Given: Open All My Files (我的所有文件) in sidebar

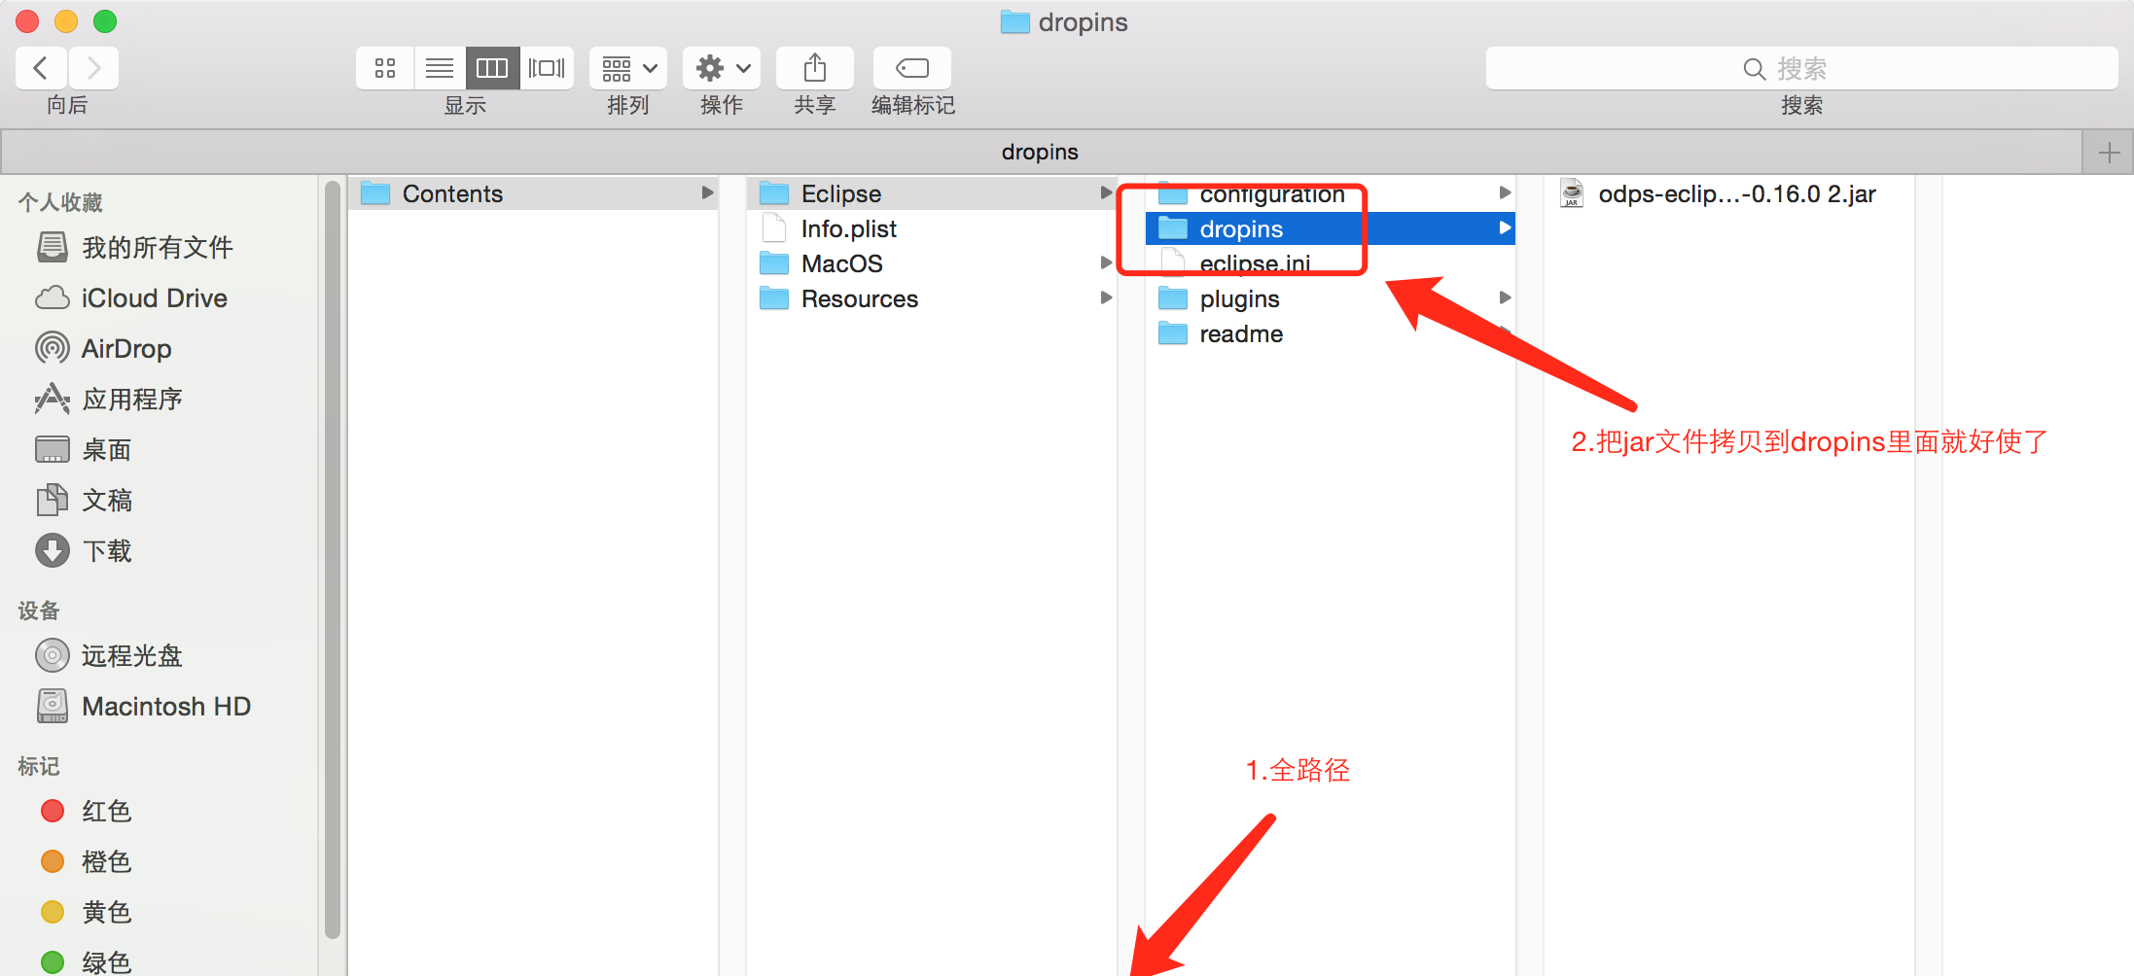Looking at the screenshot, I should pos(157,247).
